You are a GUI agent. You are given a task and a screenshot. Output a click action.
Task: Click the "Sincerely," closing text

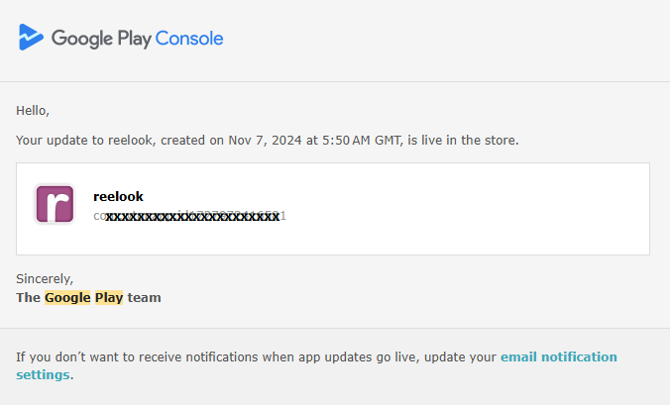[x=45, y=279]
